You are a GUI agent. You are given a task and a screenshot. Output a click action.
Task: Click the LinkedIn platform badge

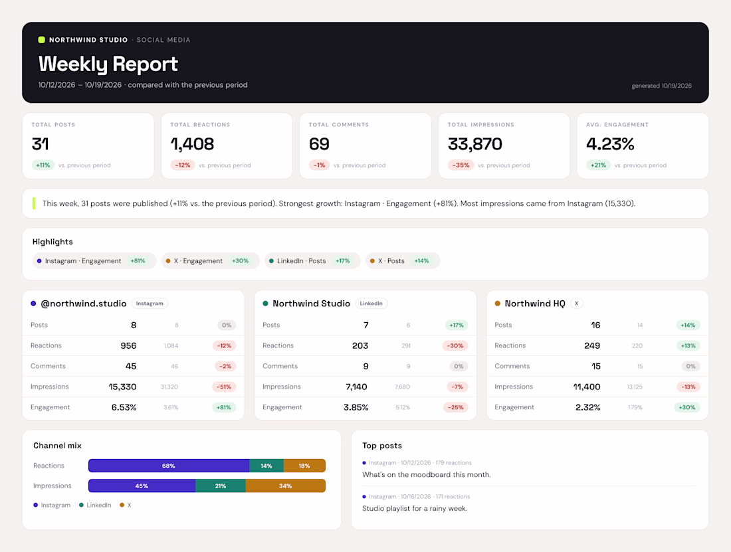[371, 304]
